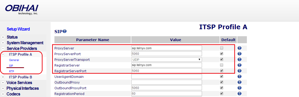Toggle Default checkbox for RegistrarServer
Viewport: 299px width, 97px height.
point(221,65)
